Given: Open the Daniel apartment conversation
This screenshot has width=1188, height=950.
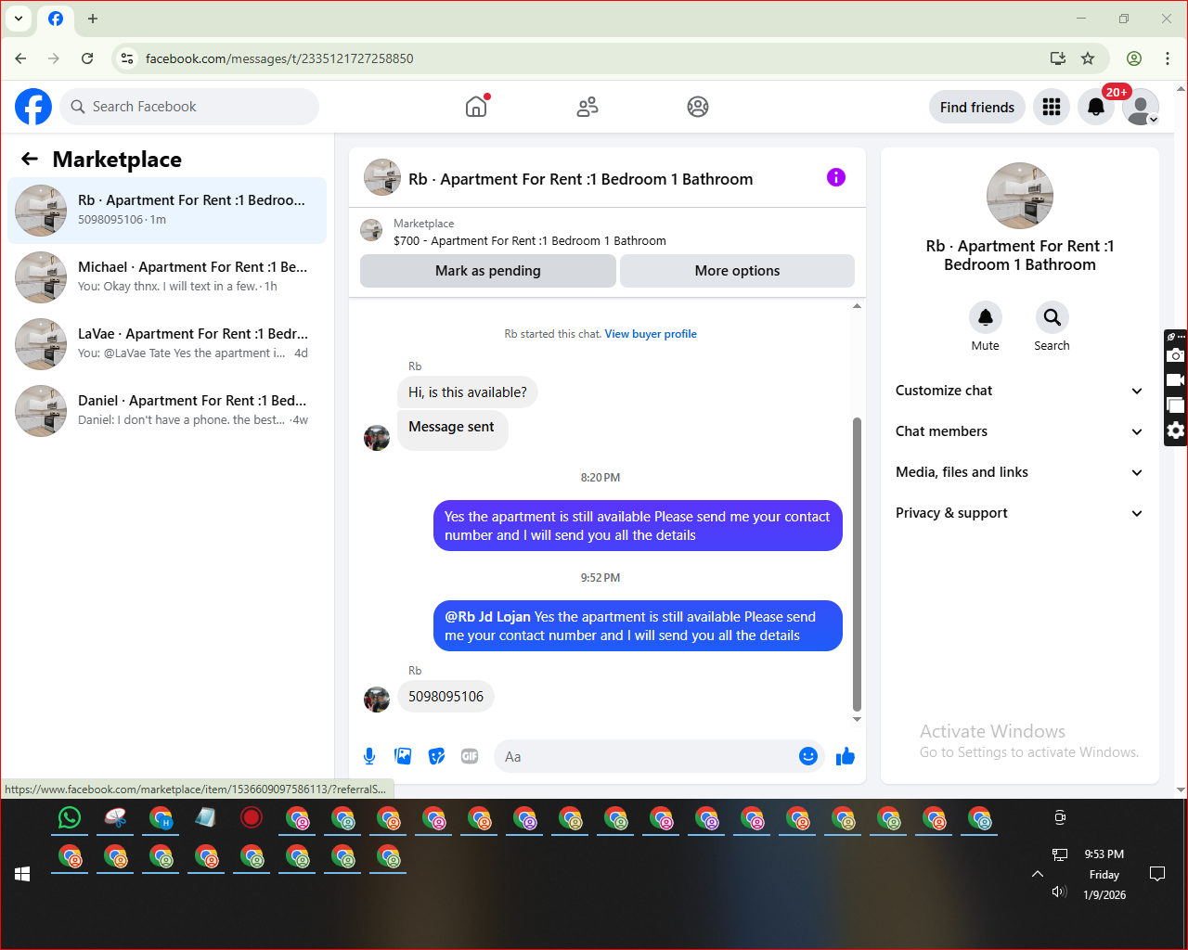Looking at the screenshot, I should pos(167,411).
